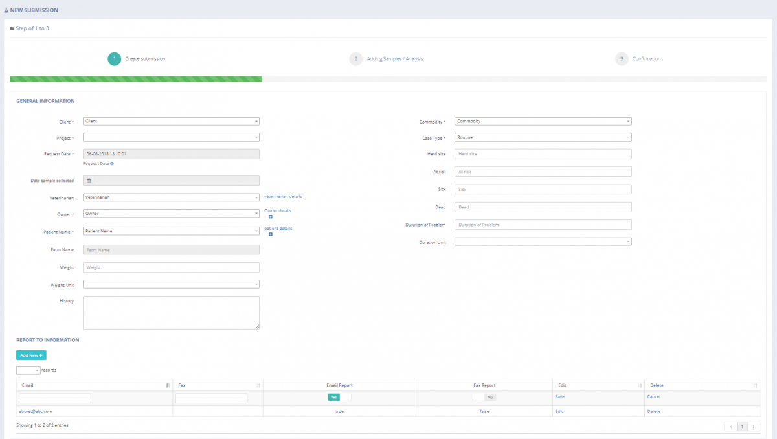The height and width of the screenshot is (439, 777).
Task: Click the next page arrow
Action: (754, 427)
